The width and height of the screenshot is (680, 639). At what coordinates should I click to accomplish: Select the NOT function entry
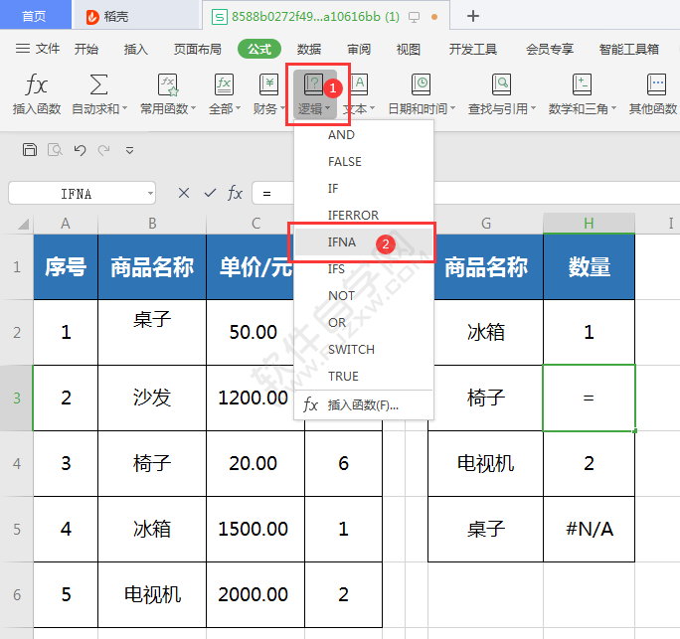(364, 296)
